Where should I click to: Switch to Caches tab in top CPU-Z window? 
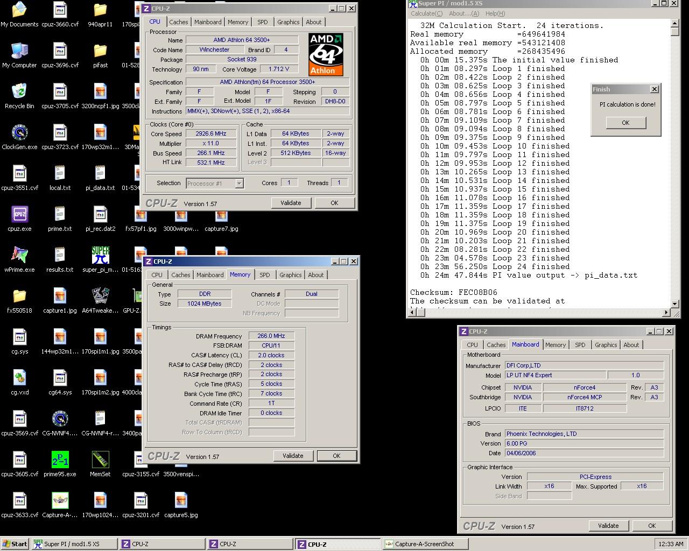point(179,22)
